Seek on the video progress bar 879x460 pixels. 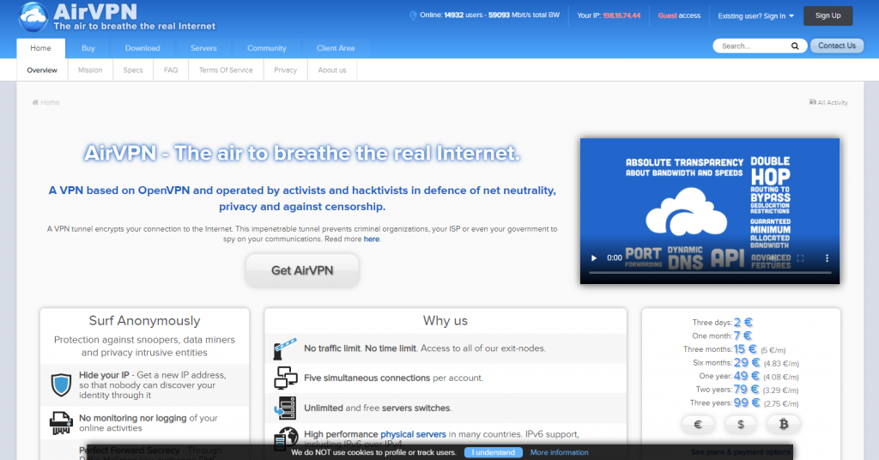pos(710,272)
